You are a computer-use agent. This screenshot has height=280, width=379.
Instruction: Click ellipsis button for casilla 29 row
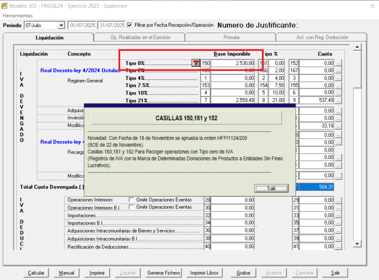[339, 200]
